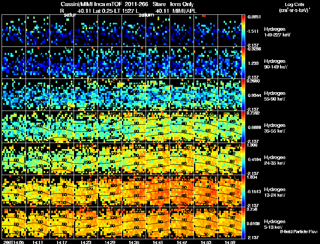Click the color bar for Hydrogen 5-13 keV
This screenshot has width=320, height=244.
tap(243, 223)
